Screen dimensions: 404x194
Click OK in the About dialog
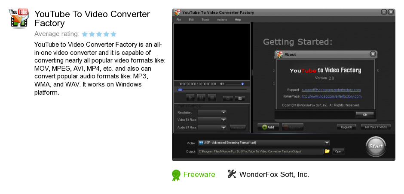click(x=365, y=115)
